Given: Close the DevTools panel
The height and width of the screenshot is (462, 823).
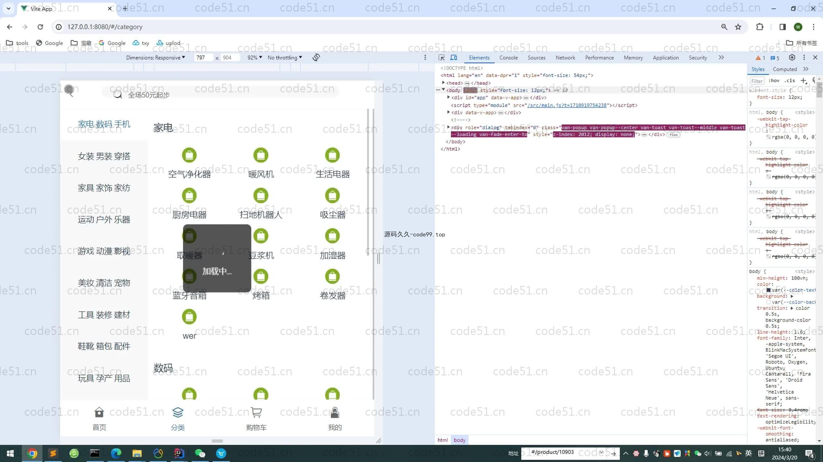Looking at the screenshot, I should tap(815, 57).
